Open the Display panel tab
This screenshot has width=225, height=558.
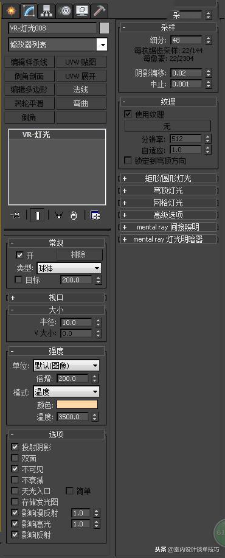82,11
